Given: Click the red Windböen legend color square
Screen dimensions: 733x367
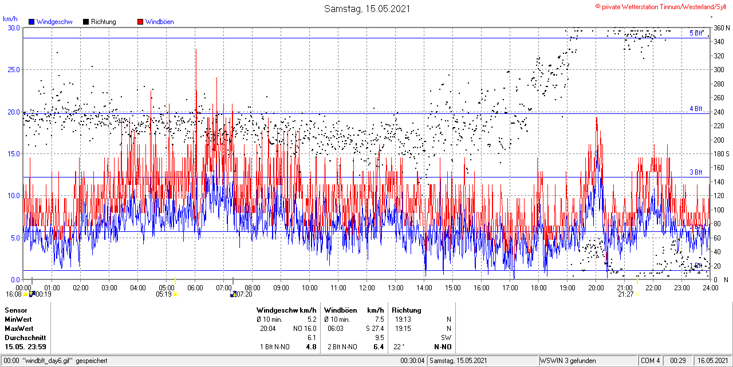Looking at the screenshot, I should coord(140,22).
